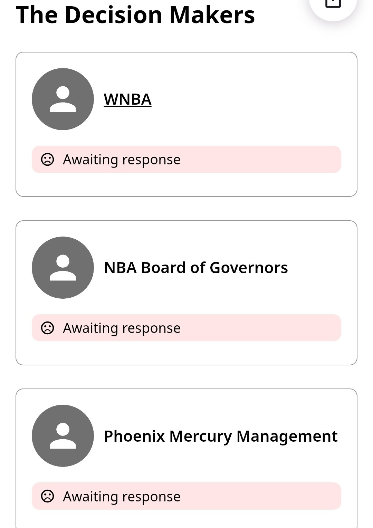Open the NBA Board of Governors card
Viewport: 373px width, 528px height.
[186, 293]
